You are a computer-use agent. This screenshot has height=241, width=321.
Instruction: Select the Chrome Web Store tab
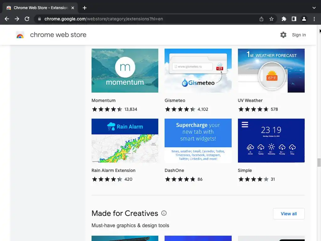pos(40,8)
